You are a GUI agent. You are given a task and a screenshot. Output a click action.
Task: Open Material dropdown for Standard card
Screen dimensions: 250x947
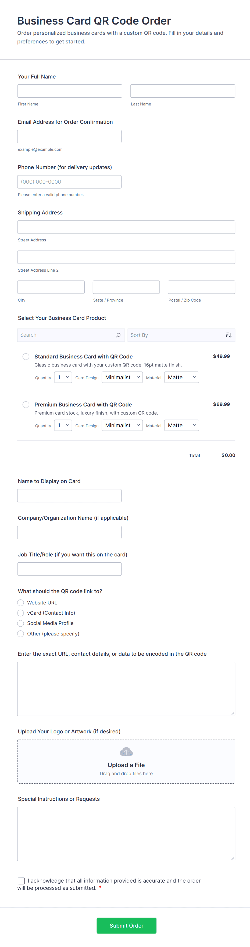click(181, 378)
